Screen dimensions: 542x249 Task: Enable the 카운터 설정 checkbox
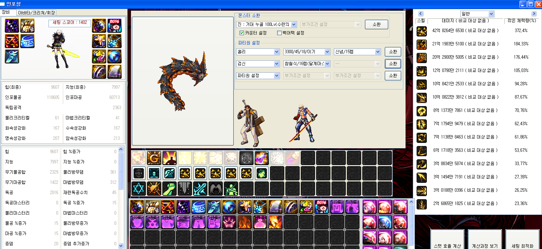click(x=242, y=33)
